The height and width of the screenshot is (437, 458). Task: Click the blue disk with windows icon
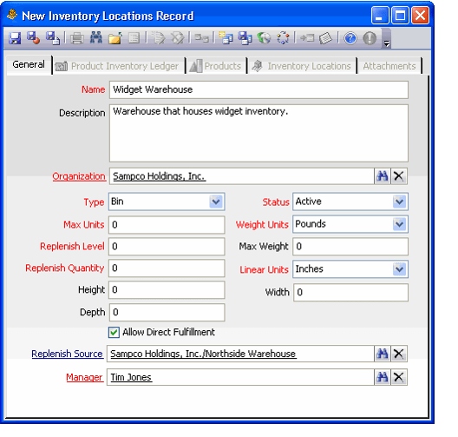click(x=245, y=38)
